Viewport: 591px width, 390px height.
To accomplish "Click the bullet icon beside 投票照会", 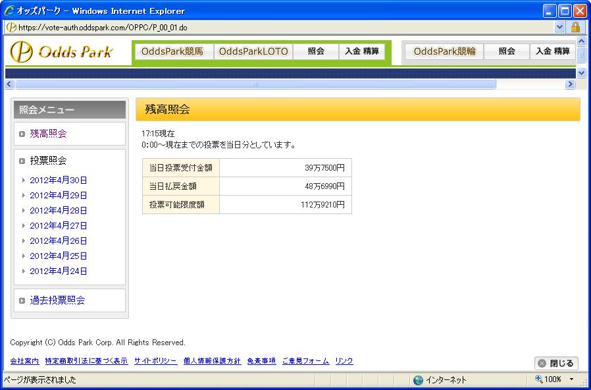I will (x=22, y=161).
